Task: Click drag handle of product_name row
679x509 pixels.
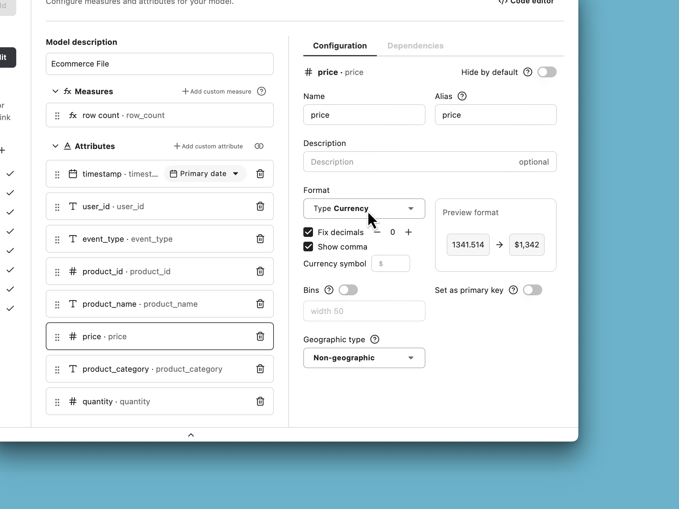Action: (x=57, y=305)
